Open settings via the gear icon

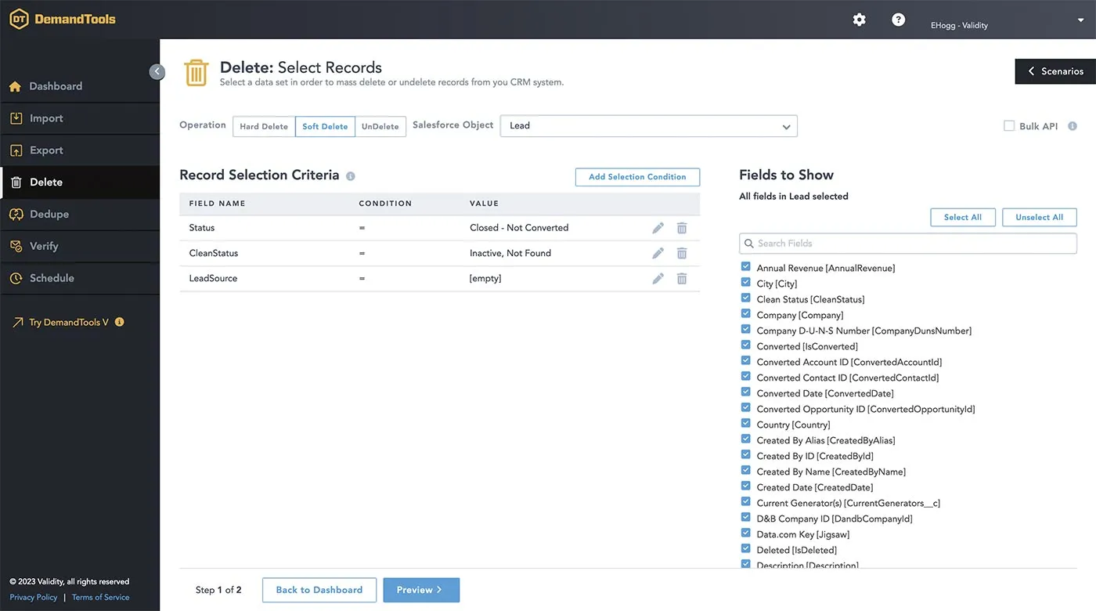coord(859,20)
